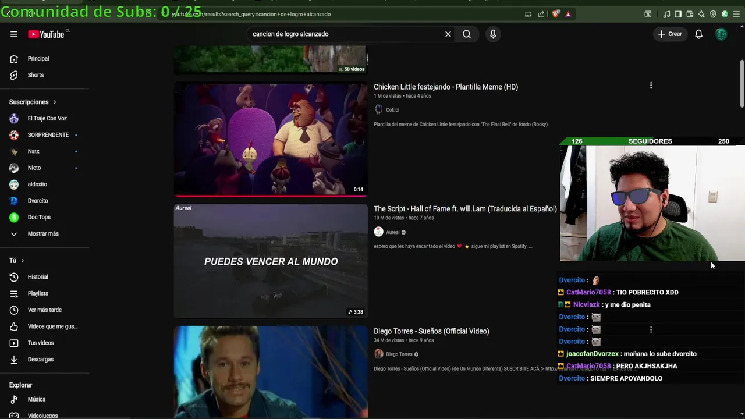
Task: Click the YouTube logo
Action: (x=46, y=34)
